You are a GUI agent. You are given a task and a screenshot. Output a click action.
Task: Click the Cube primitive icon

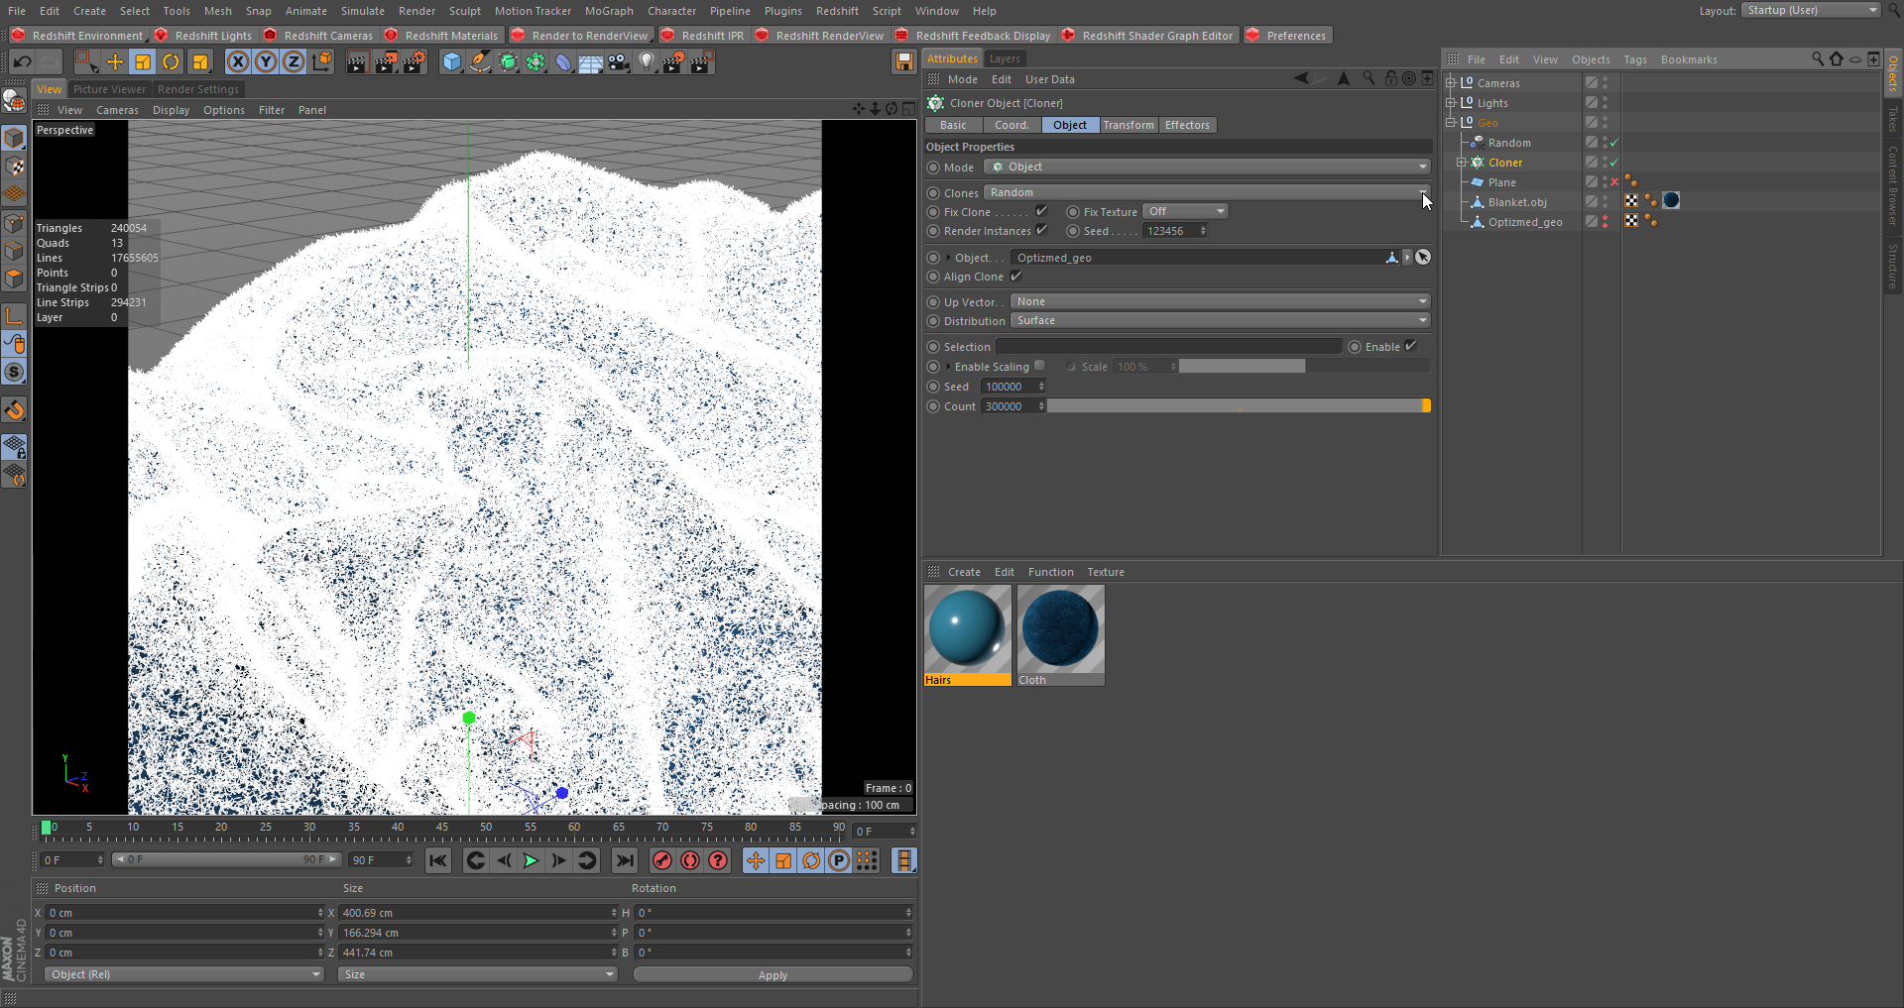(x=452, y=62)
